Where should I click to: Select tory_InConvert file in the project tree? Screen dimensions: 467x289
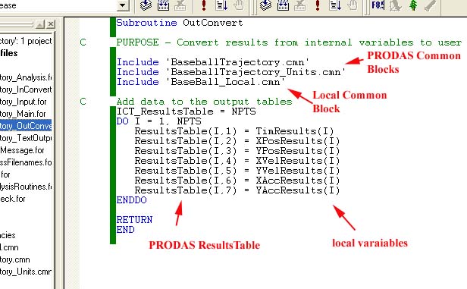[26, 90]
